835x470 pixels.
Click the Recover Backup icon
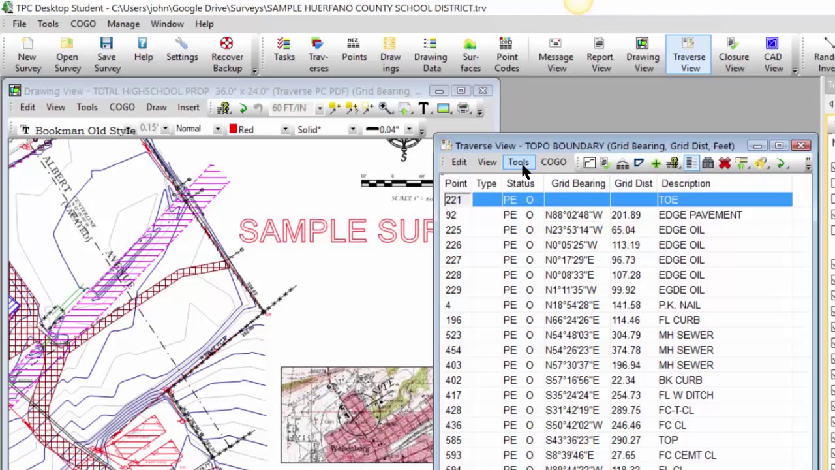coord(227,55)
